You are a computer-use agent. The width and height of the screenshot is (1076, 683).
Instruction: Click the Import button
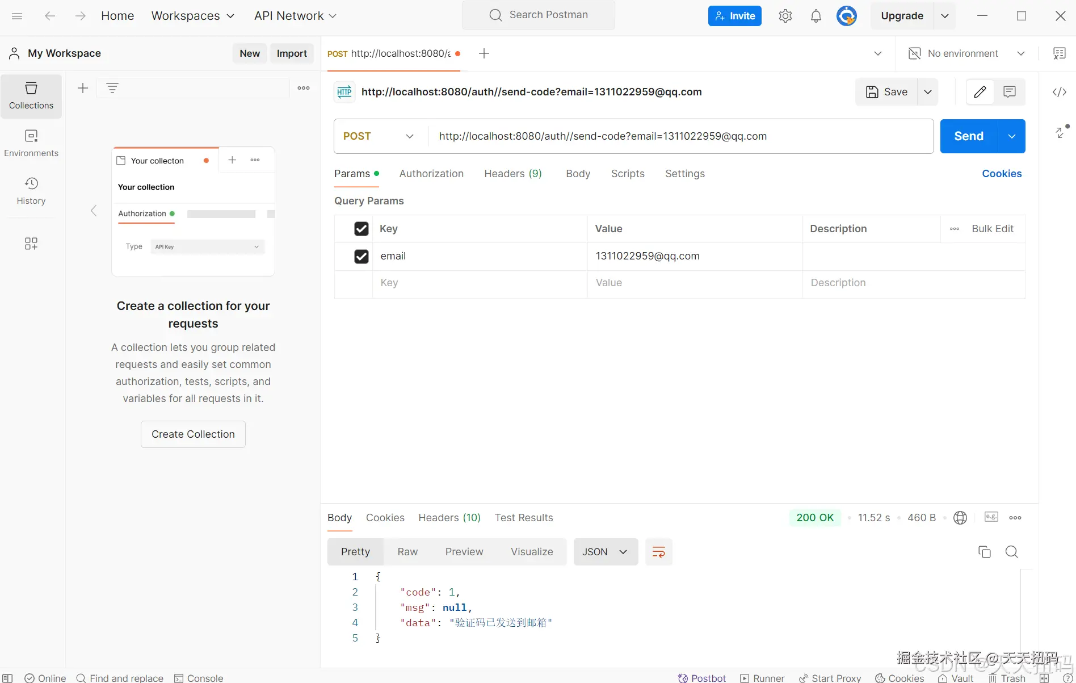(x=292, y=53)
